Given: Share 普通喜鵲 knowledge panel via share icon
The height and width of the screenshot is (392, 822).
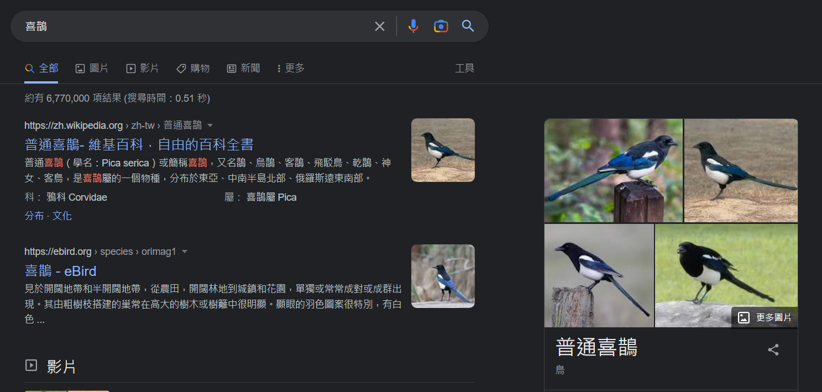Looking at the screenshot, I should tap(773, 349).
